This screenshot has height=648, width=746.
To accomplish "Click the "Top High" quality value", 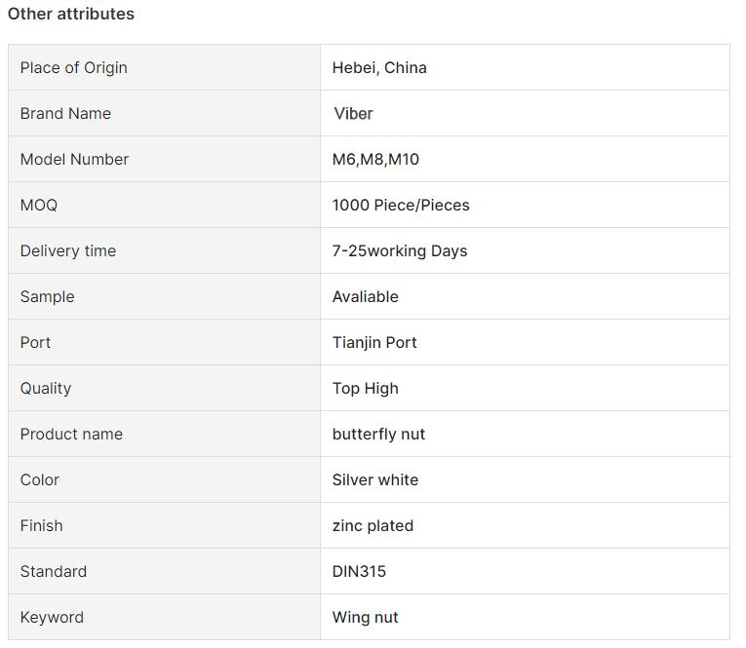I will 366,389.
